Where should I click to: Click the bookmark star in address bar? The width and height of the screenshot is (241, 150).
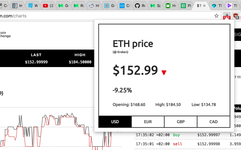point(217,16)
